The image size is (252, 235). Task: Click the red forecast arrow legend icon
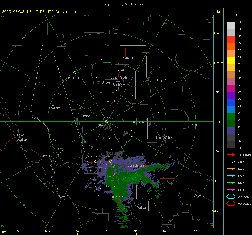tap(231, 155)
